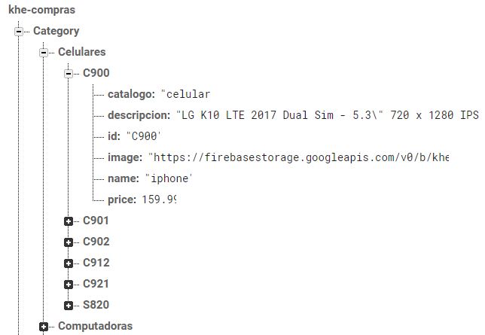Select the Computadoras key label

point(95,326)
